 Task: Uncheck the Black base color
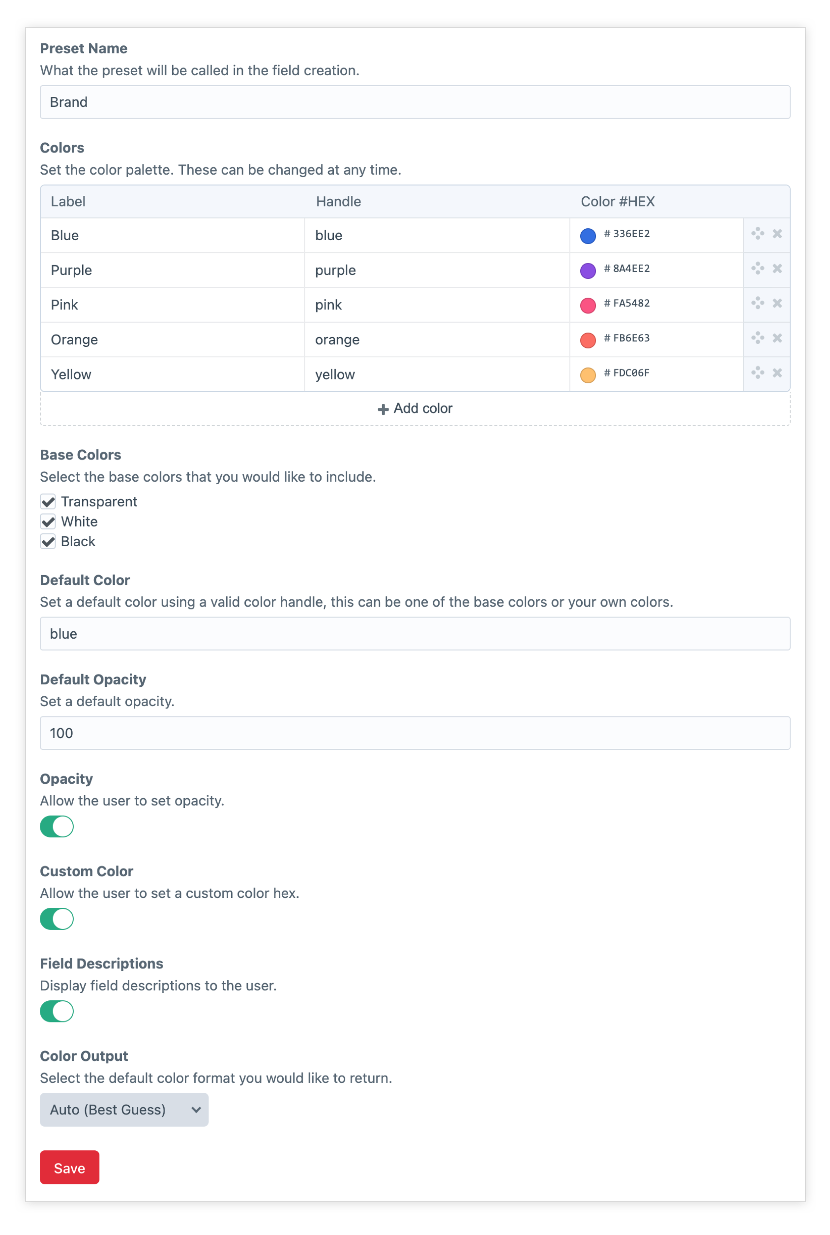coord(48,541)
